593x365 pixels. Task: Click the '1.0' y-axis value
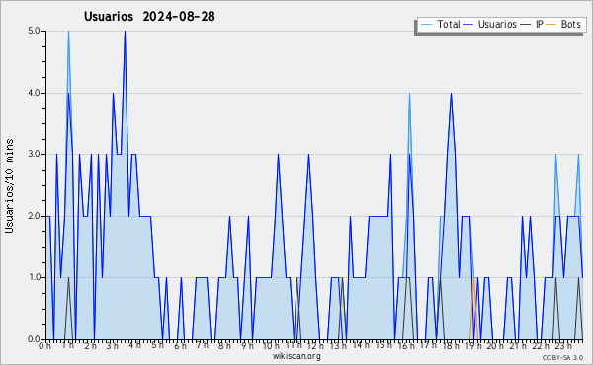tap(34, 277)
